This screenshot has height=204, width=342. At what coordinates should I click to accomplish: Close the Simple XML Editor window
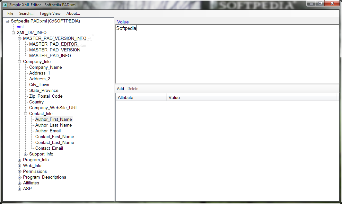coord(332,4)
